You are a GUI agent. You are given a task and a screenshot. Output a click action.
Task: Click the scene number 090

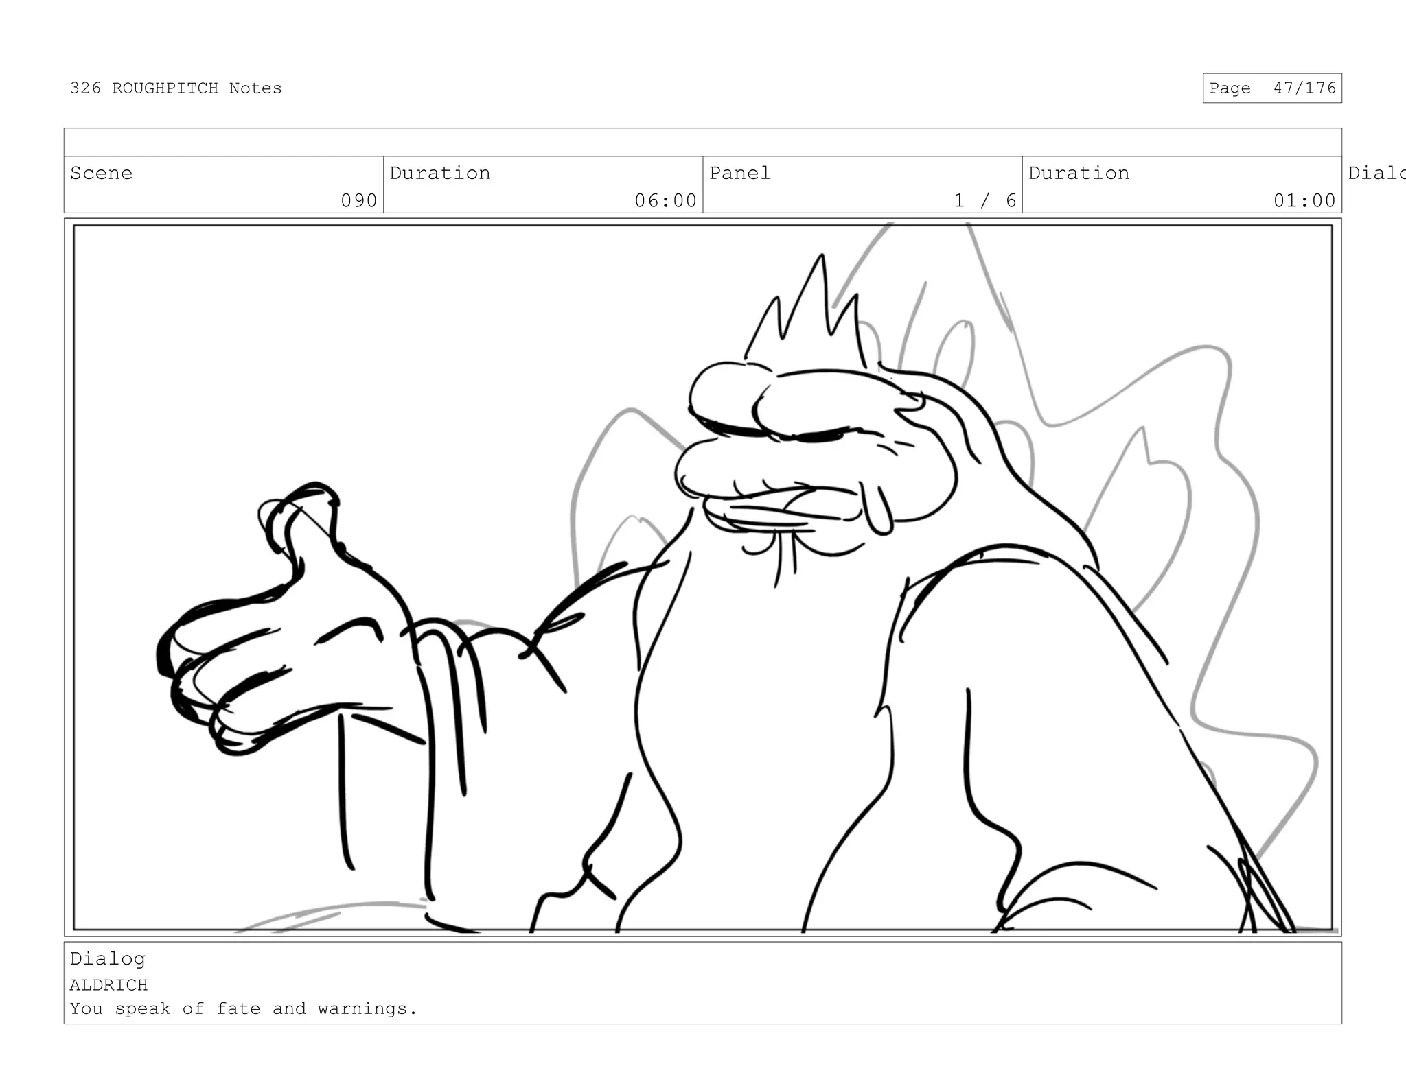(359, 200)
